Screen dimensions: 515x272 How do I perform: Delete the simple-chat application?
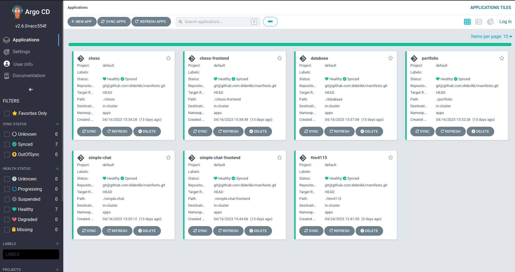(147, 231)
